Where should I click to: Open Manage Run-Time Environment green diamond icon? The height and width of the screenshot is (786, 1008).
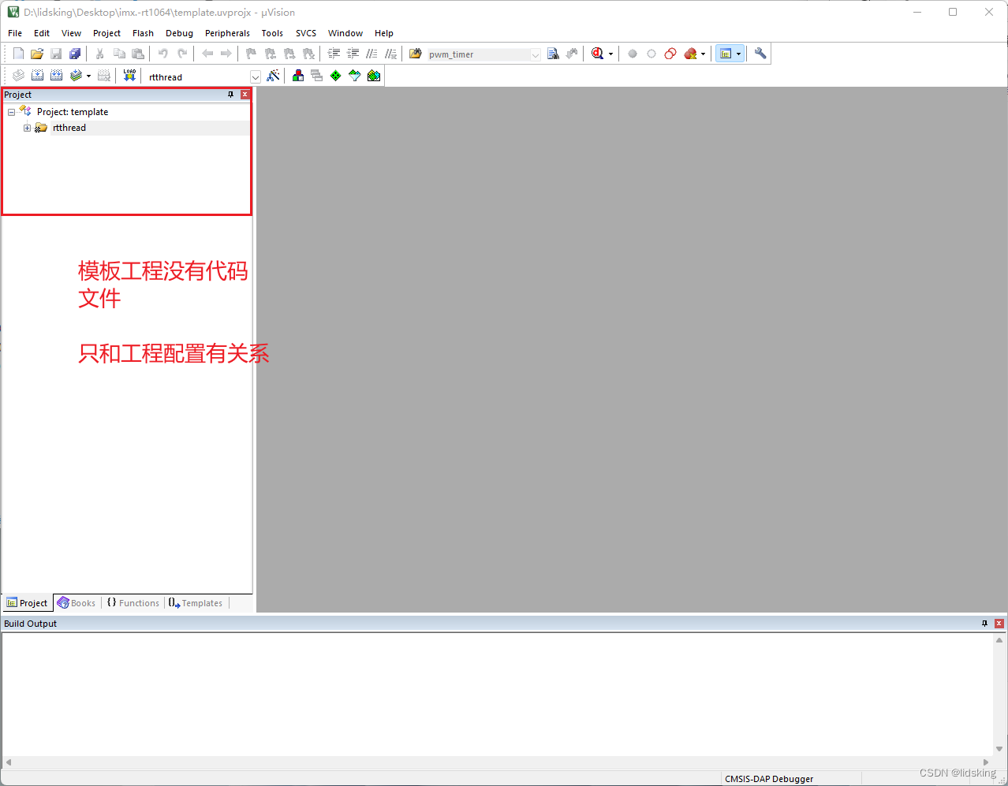[335, 76]
